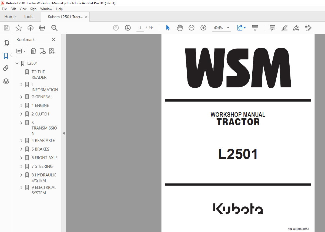
Task: Find current bookmark icon
Action: pos(52,51)
